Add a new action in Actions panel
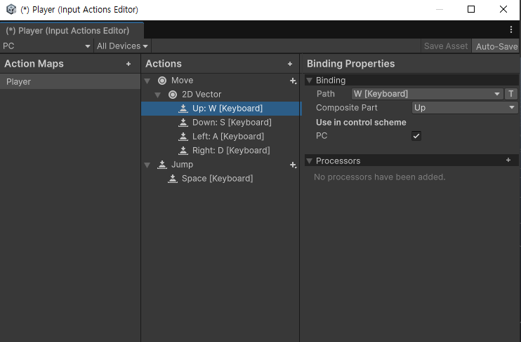 290,64
